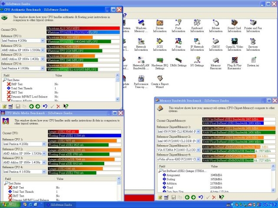Open OpenGL Video Information icon

(x=234, y=45)
